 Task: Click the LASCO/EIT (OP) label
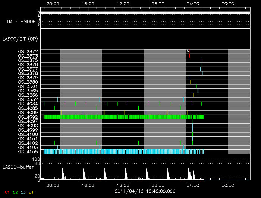pos(20,39)
